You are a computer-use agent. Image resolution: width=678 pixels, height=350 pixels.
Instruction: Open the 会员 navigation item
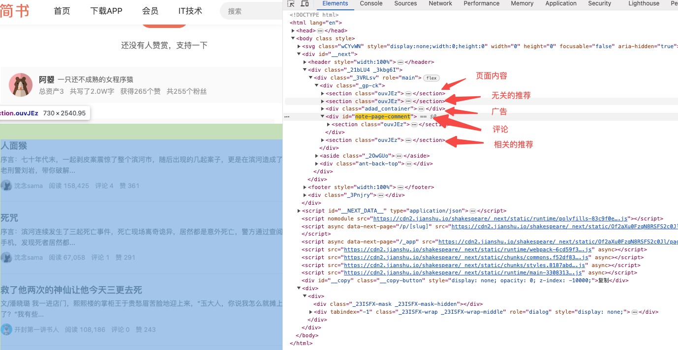150,11
